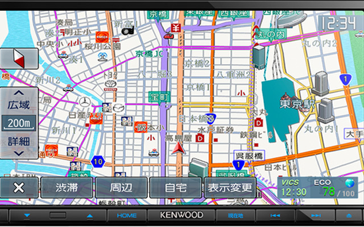Tap the gas station icon near 阪本小
The width and height of the screenshot is (364, 227).
(140, 127)
